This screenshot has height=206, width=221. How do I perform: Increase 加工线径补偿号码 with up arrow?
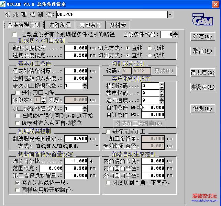pos(85,107)
